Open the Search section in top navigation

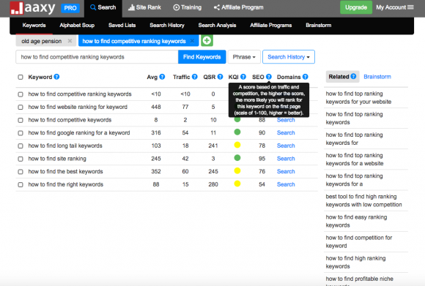pos(103,7)
